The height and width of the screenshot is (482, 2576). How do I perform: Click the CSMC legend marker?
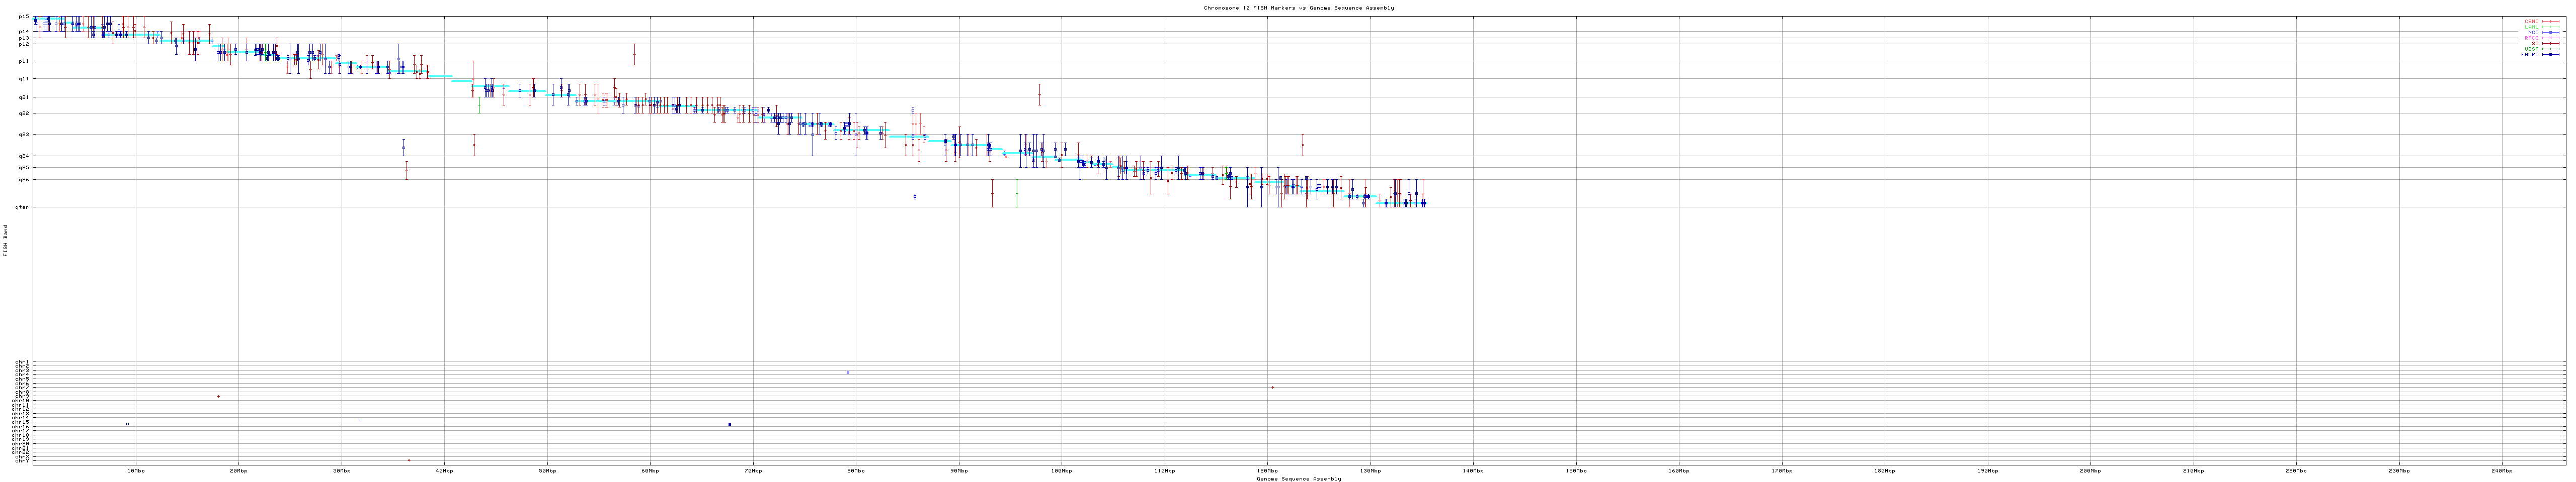[2552, 21]
